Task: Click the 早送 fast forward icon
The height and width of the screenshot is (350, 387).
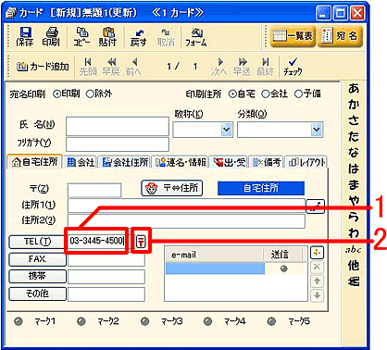Action: click(x=242, y=67)
